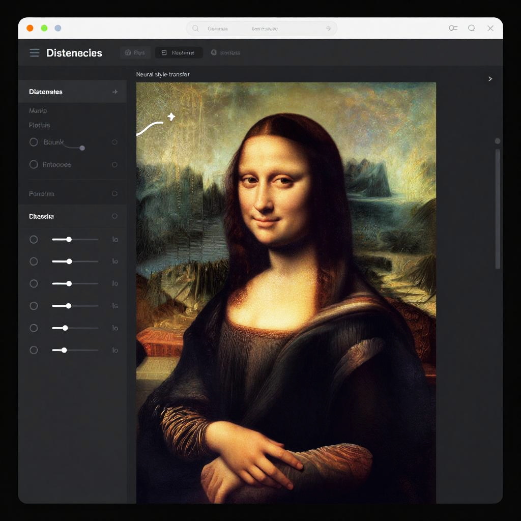Enable the first slider row's radio circle
The image size is (521, 521).
pyautogui.click(x=34, y=239)
